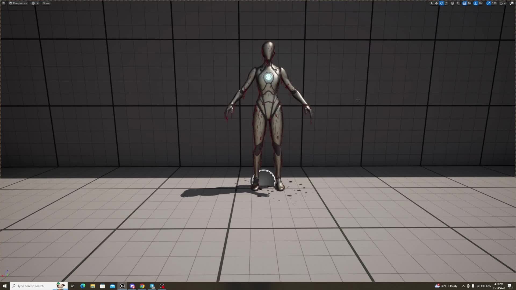The image size is (516, 290).
Task: Switch to the rotate tool
Action: (442, 3)
